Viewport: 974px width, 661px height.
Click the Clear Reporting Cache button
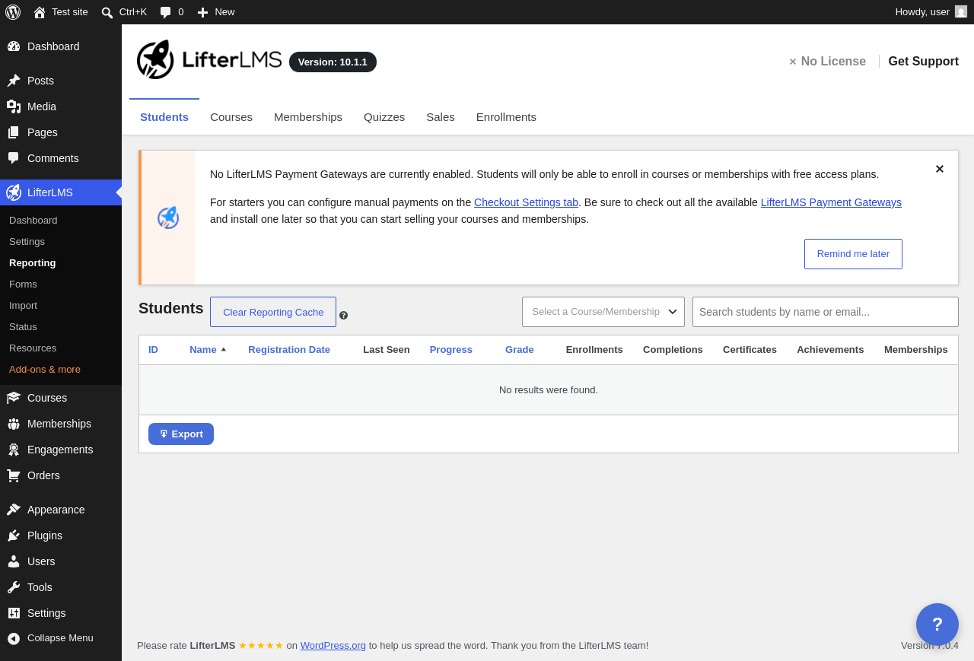(273, 312)
